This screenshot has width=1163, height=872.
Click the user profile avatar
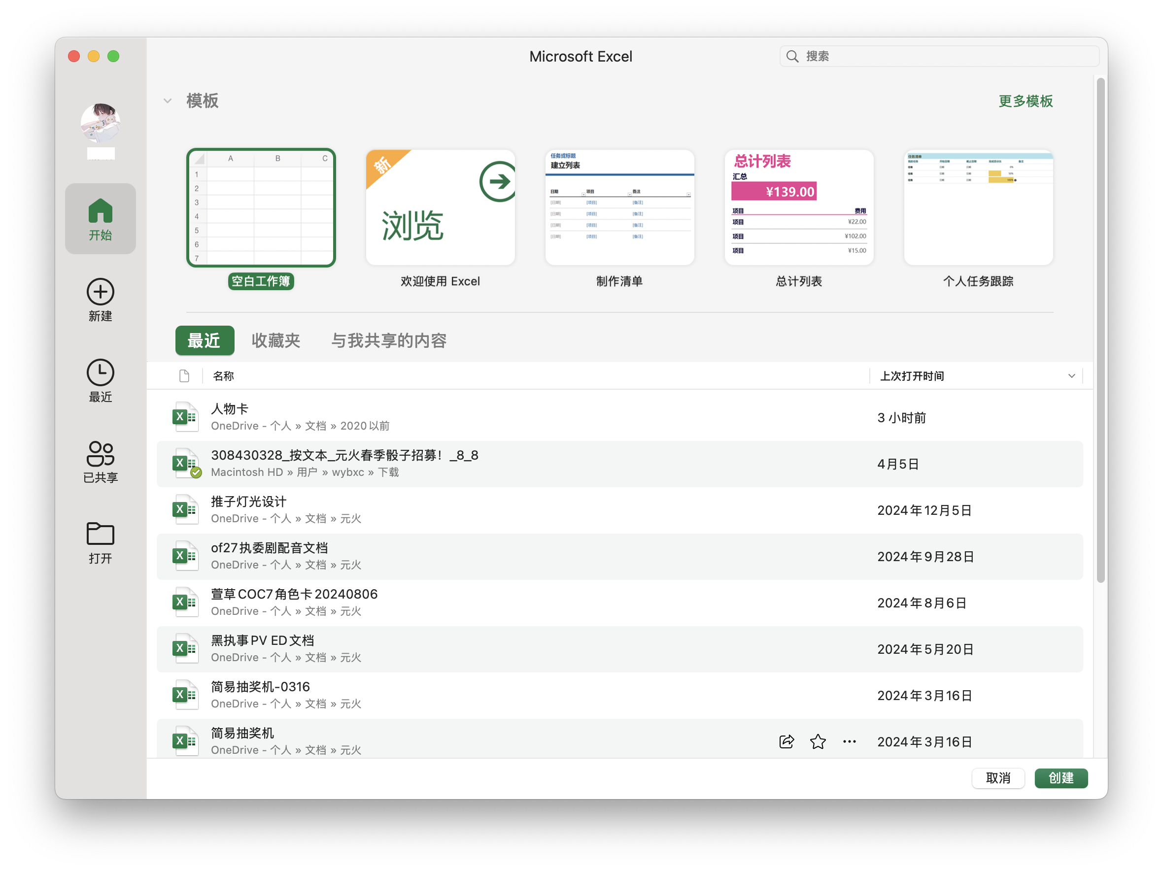click(x=101, y=123)
